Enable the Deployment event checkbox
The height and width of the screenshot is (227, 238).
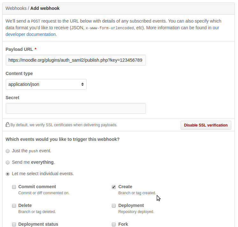(114, 206)
